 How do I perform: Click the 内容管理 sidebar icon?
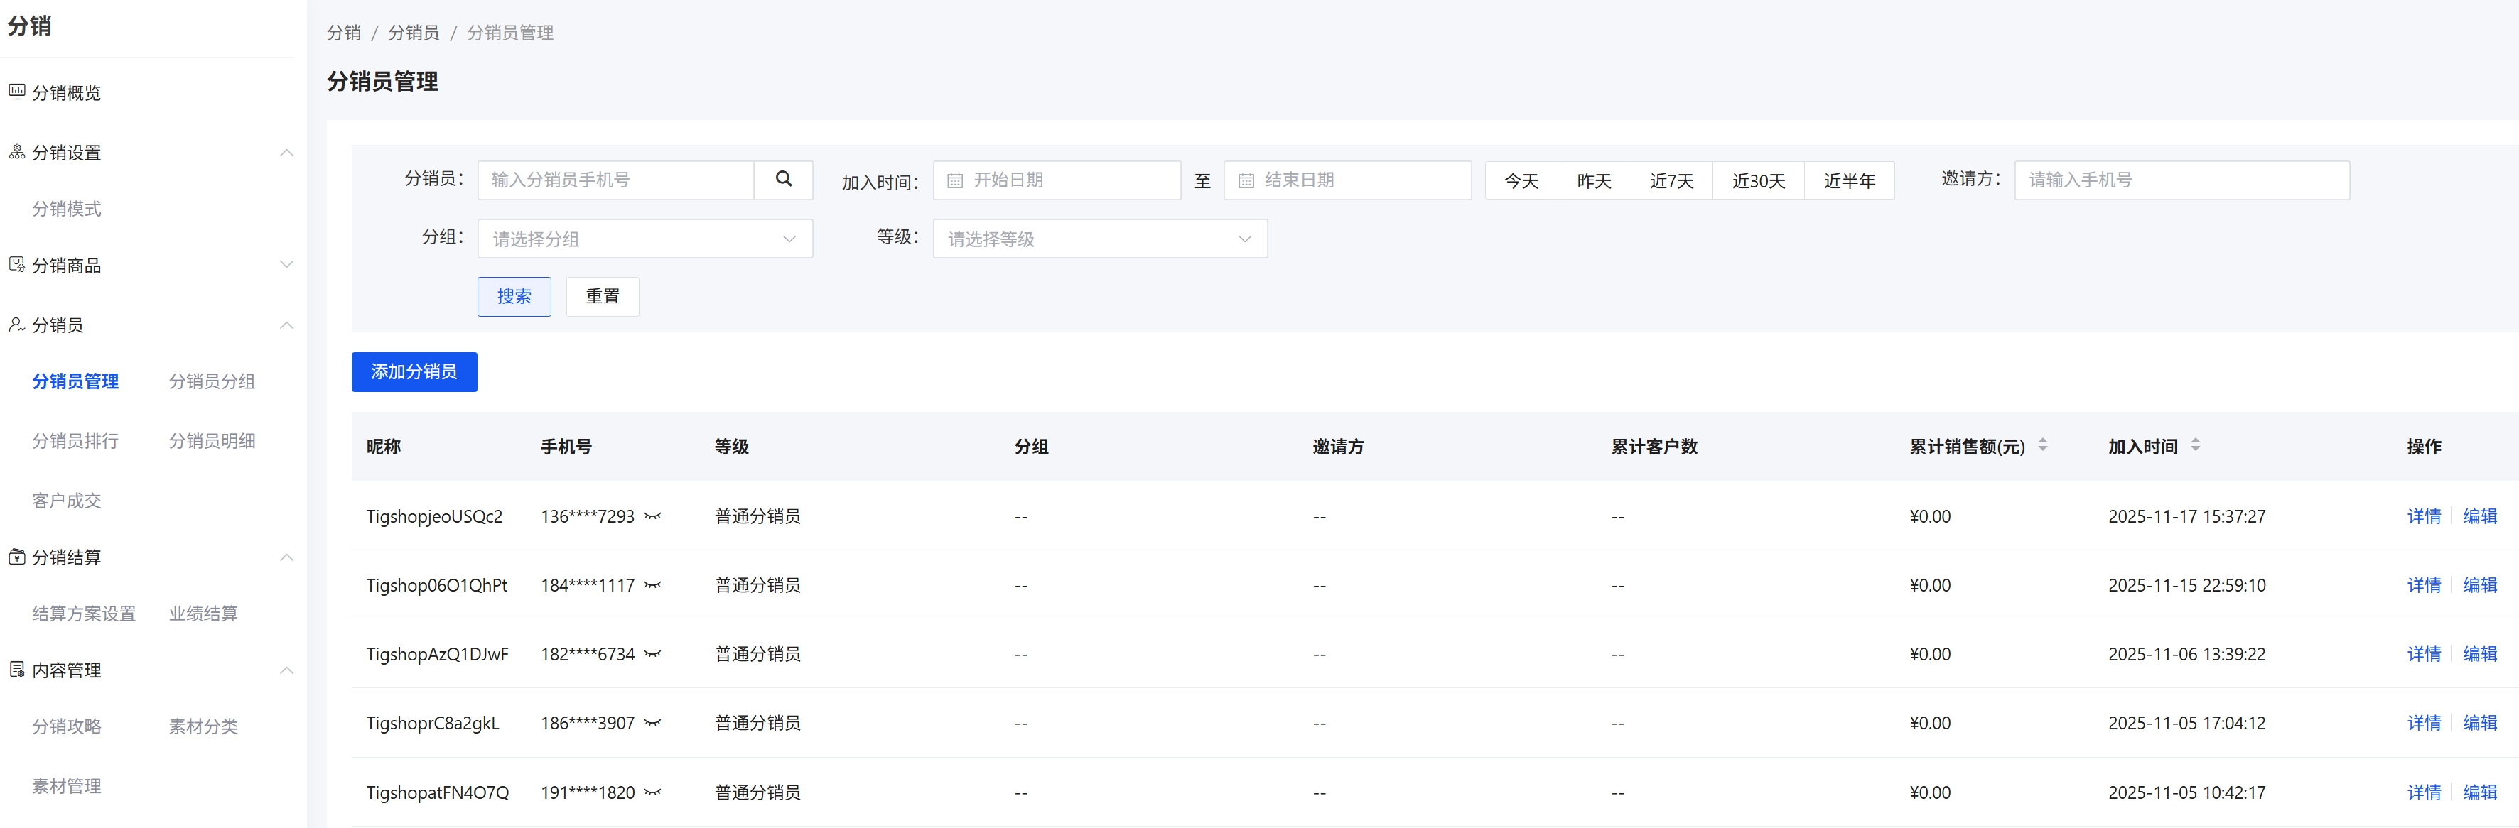point(16,670)
